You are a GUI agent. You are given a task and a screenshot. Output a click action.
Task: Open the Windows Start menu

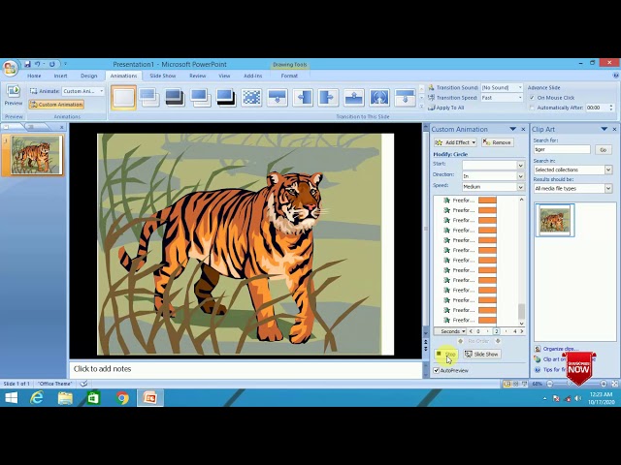pos(11,397)
